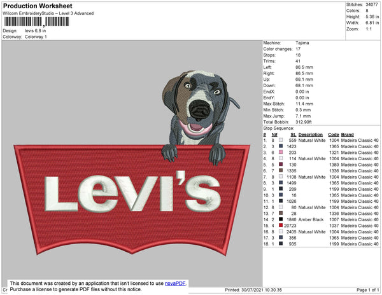Click the stitch count '2405' in row 16
The image size is (382, 295).
(292, 232)
